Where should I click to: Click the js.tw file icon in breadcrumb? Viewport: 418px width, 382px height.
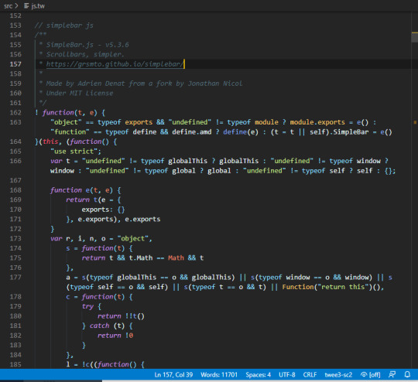click(26, 5)
